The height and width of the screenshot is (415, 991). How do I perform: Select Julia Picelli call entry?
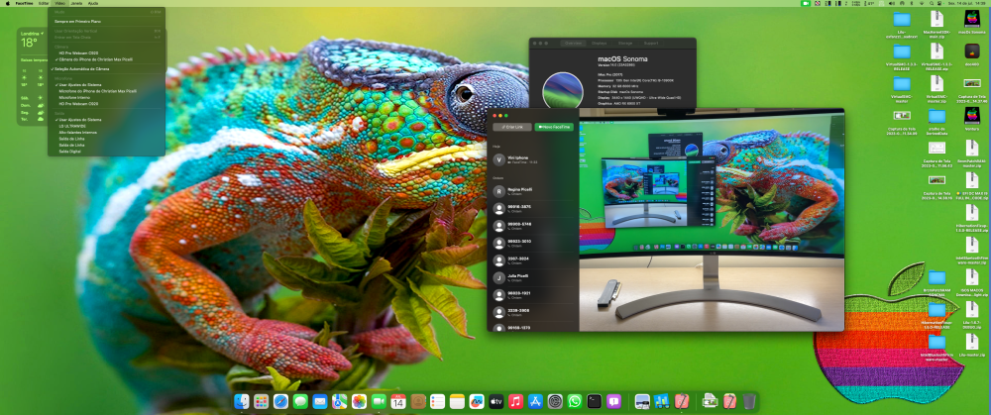point(533,277)
